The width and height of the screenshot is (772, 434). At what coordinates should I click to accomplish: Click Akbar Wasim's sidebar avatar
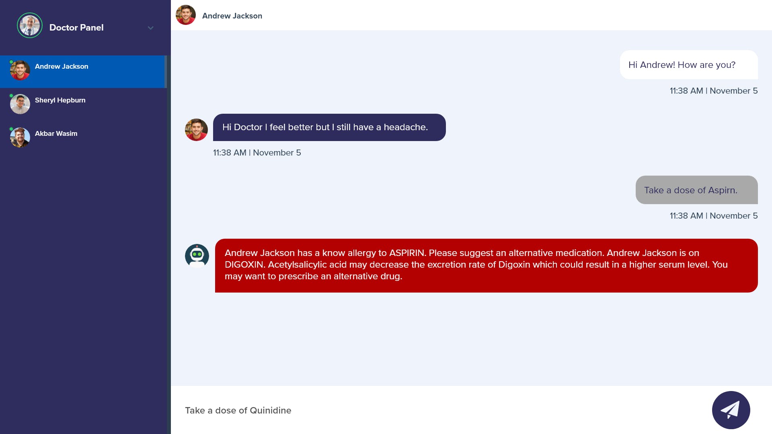tap(20, 137)
